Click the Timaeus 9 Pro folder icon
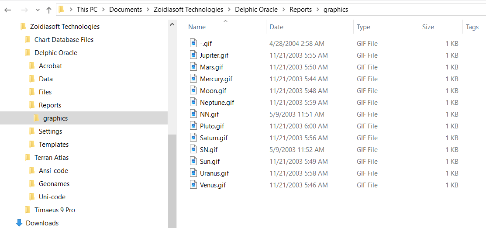Screen dimensions: 486x228 pyautogui.click(x=28, y=210)
